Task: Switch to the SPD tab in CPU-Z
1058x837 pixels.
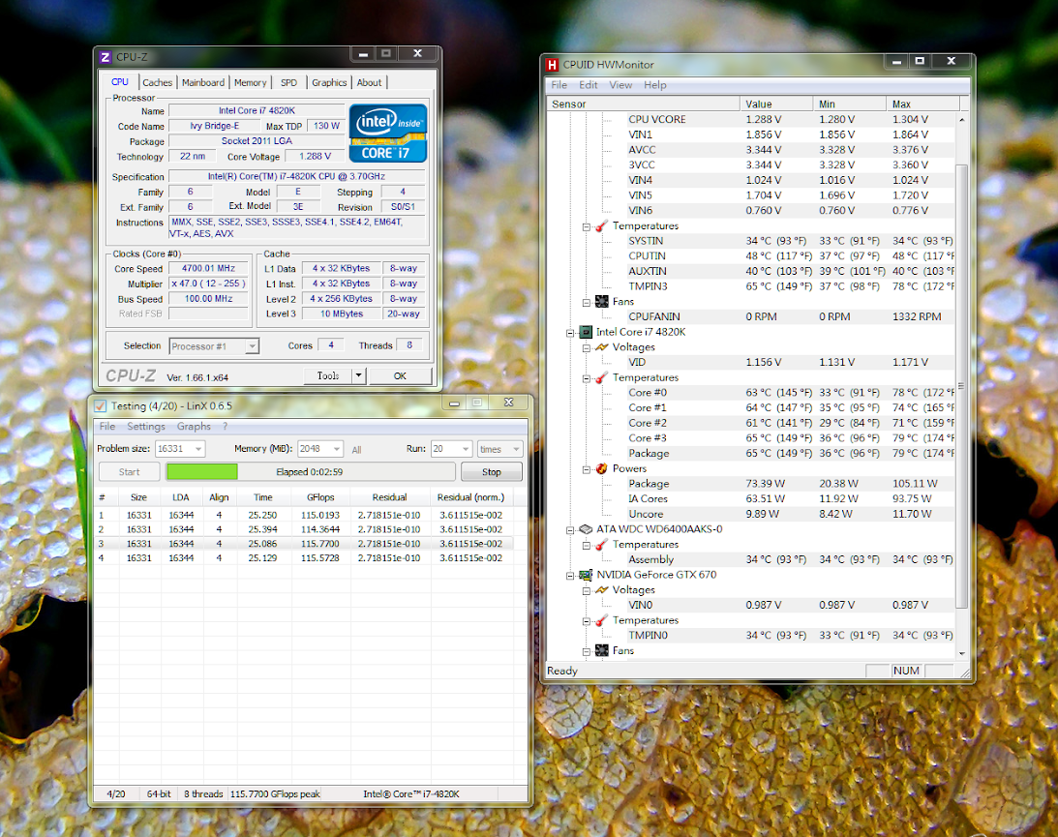Action: coord(288,82)
